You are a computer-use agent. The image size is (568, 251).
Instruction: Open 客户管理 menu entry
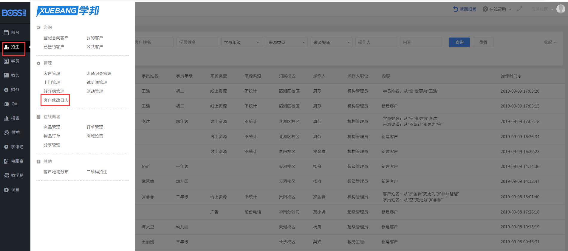coord(52,74)
